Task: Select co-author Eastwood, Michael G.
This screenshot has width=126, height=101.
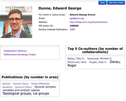Action: (x=100, y=58)
